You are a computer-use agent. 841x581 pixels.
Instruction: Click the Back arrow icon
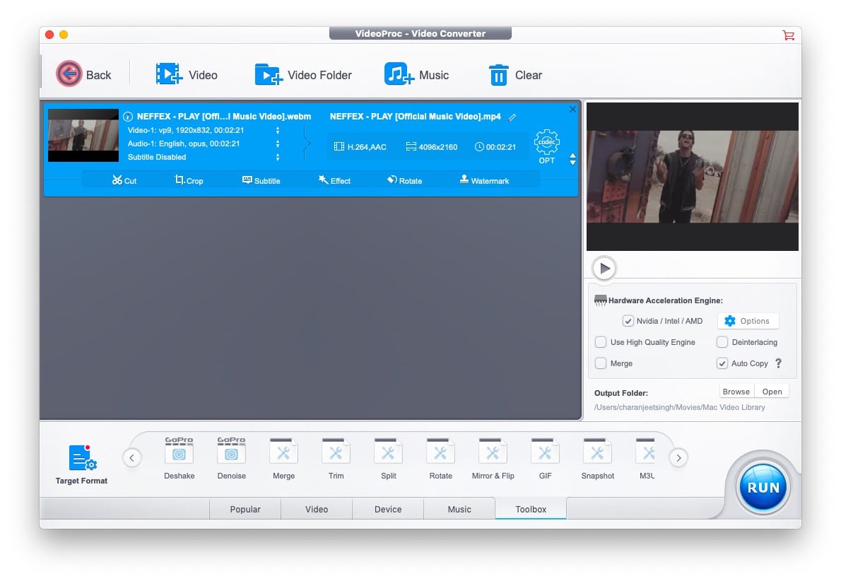click(69, 74)
